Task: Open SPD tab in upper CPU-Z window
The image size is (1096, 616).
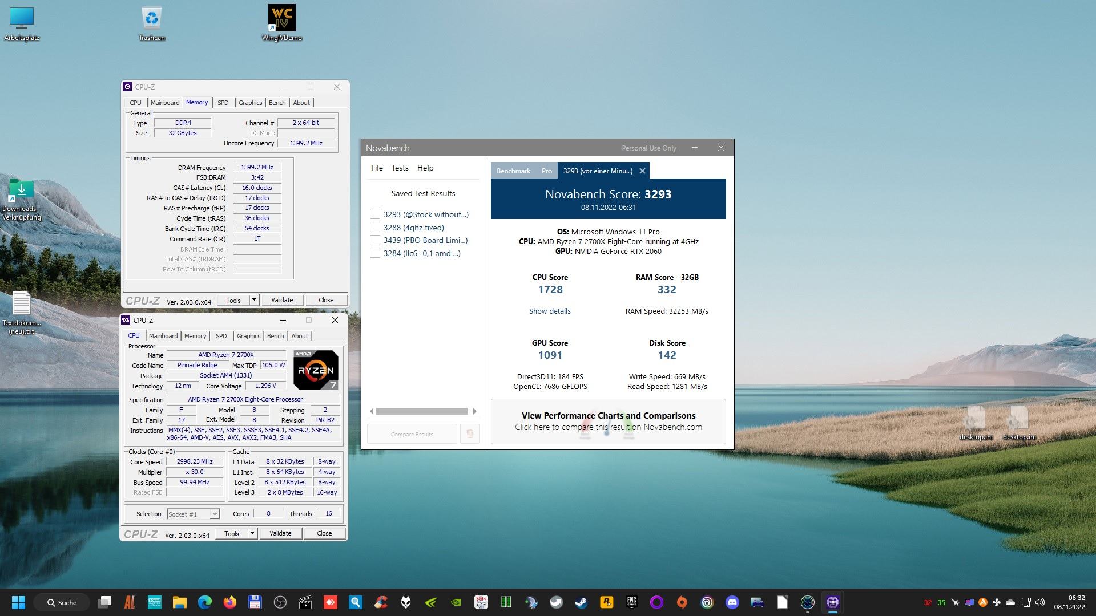Action: click(223, 103)
